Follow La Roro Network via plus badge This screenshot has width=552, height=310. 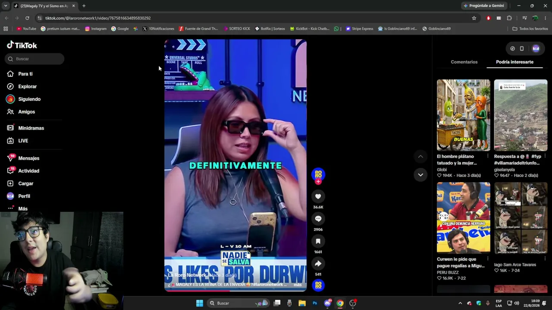pyautogui.click(x=318, y=182)
